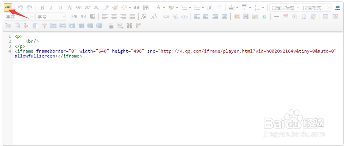Click the insert single image icon
Viewport: 344px width, 146px height.
point(237,17)
